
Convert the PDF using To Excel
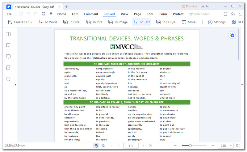pos(72,22)
